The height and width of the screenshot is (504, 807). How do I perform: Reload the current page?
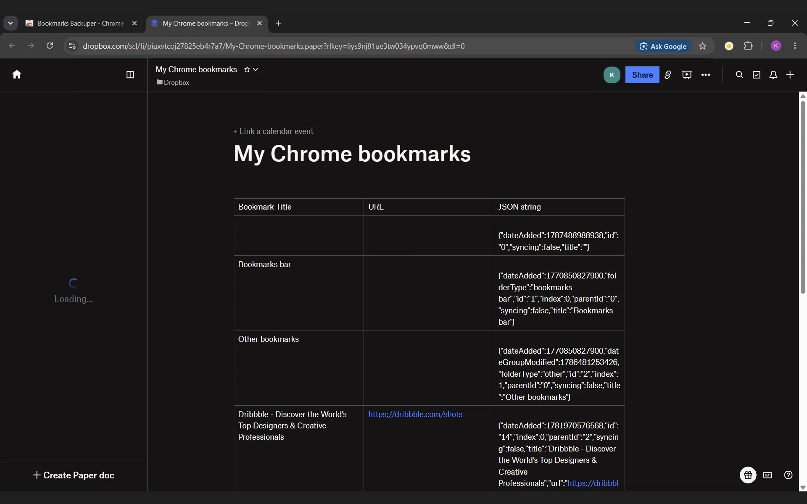pyautogui.click(x=50, y=46)
